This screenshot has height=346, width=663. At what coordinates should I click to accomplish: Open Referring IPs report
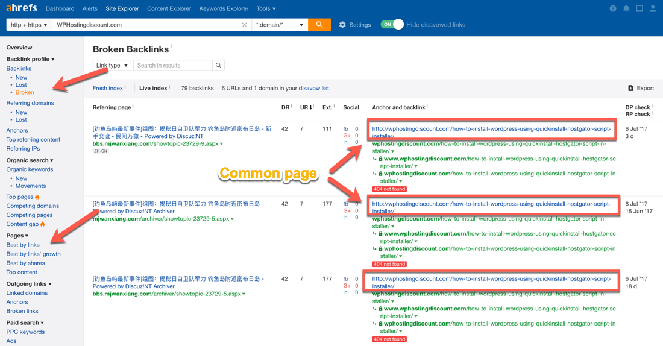click(24, 148)
